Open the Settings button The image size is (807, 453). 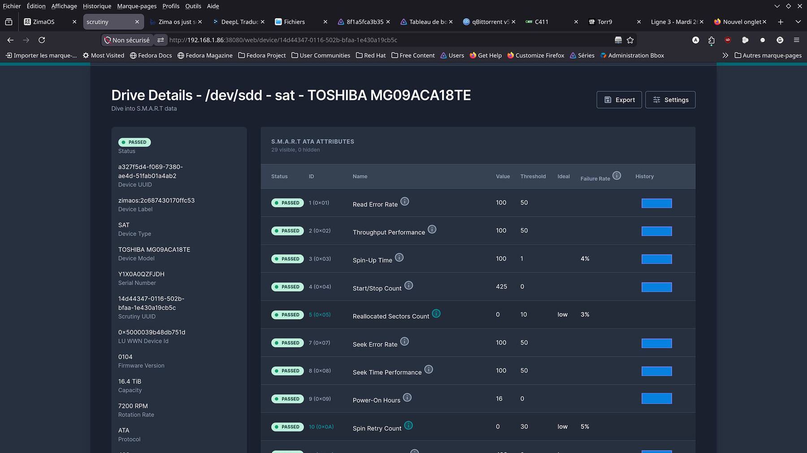click(x=670, y=100)
